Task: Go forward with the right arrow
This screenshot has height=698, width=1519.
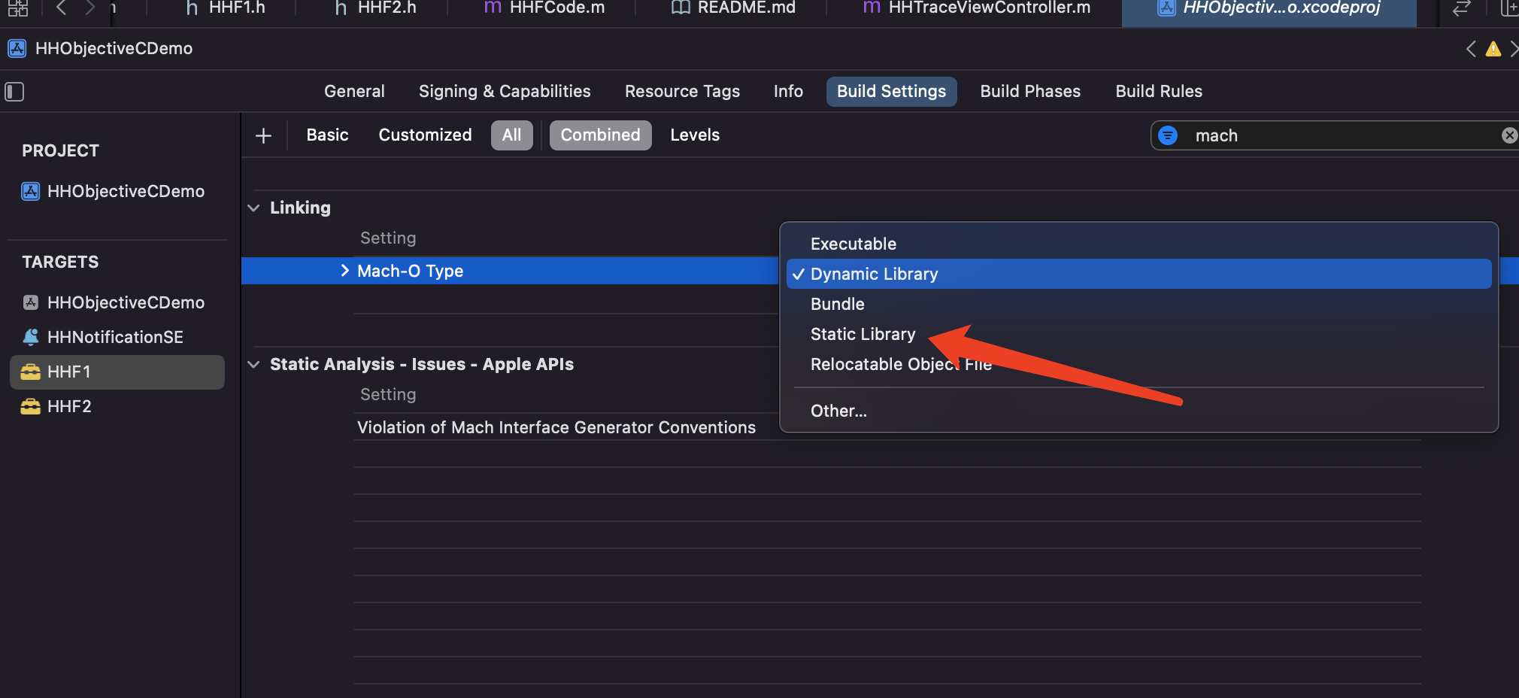Action: tap(90, 8)
